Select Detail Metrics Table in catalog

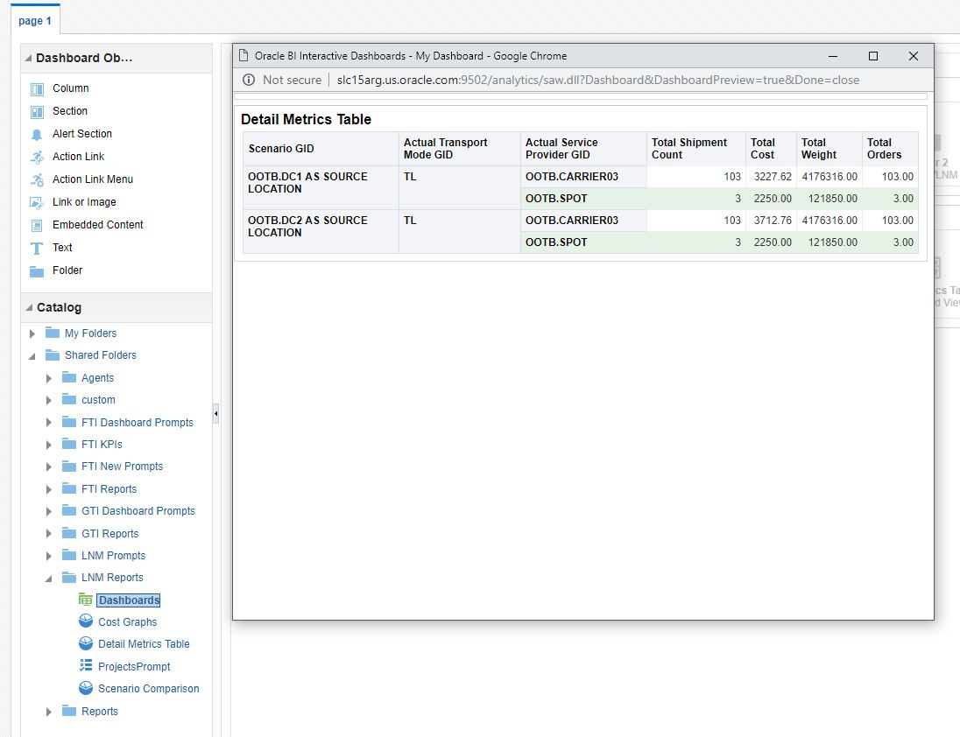point(144,644)
